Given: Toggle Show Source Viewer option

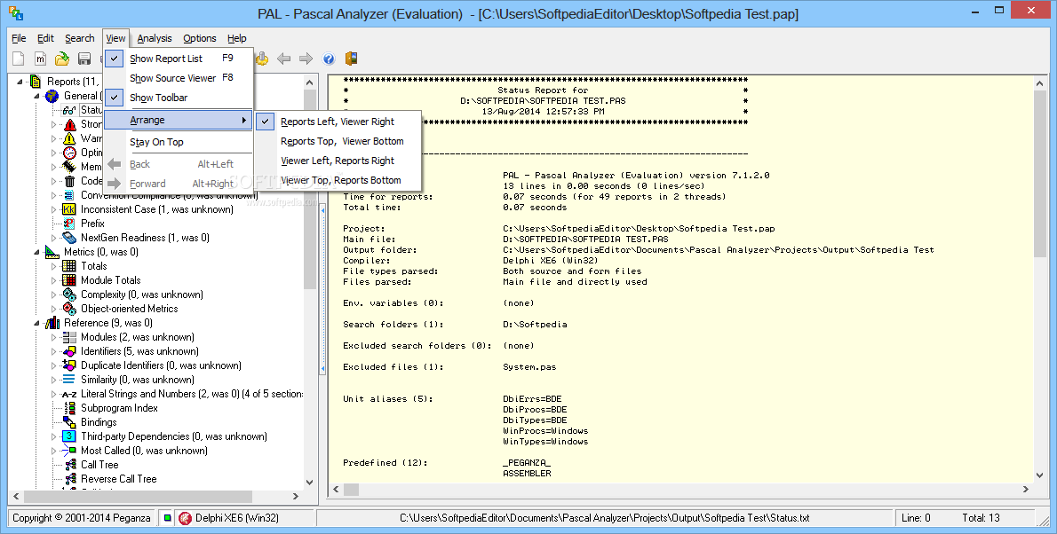Looking at the screenshot, I should [179, 78].
